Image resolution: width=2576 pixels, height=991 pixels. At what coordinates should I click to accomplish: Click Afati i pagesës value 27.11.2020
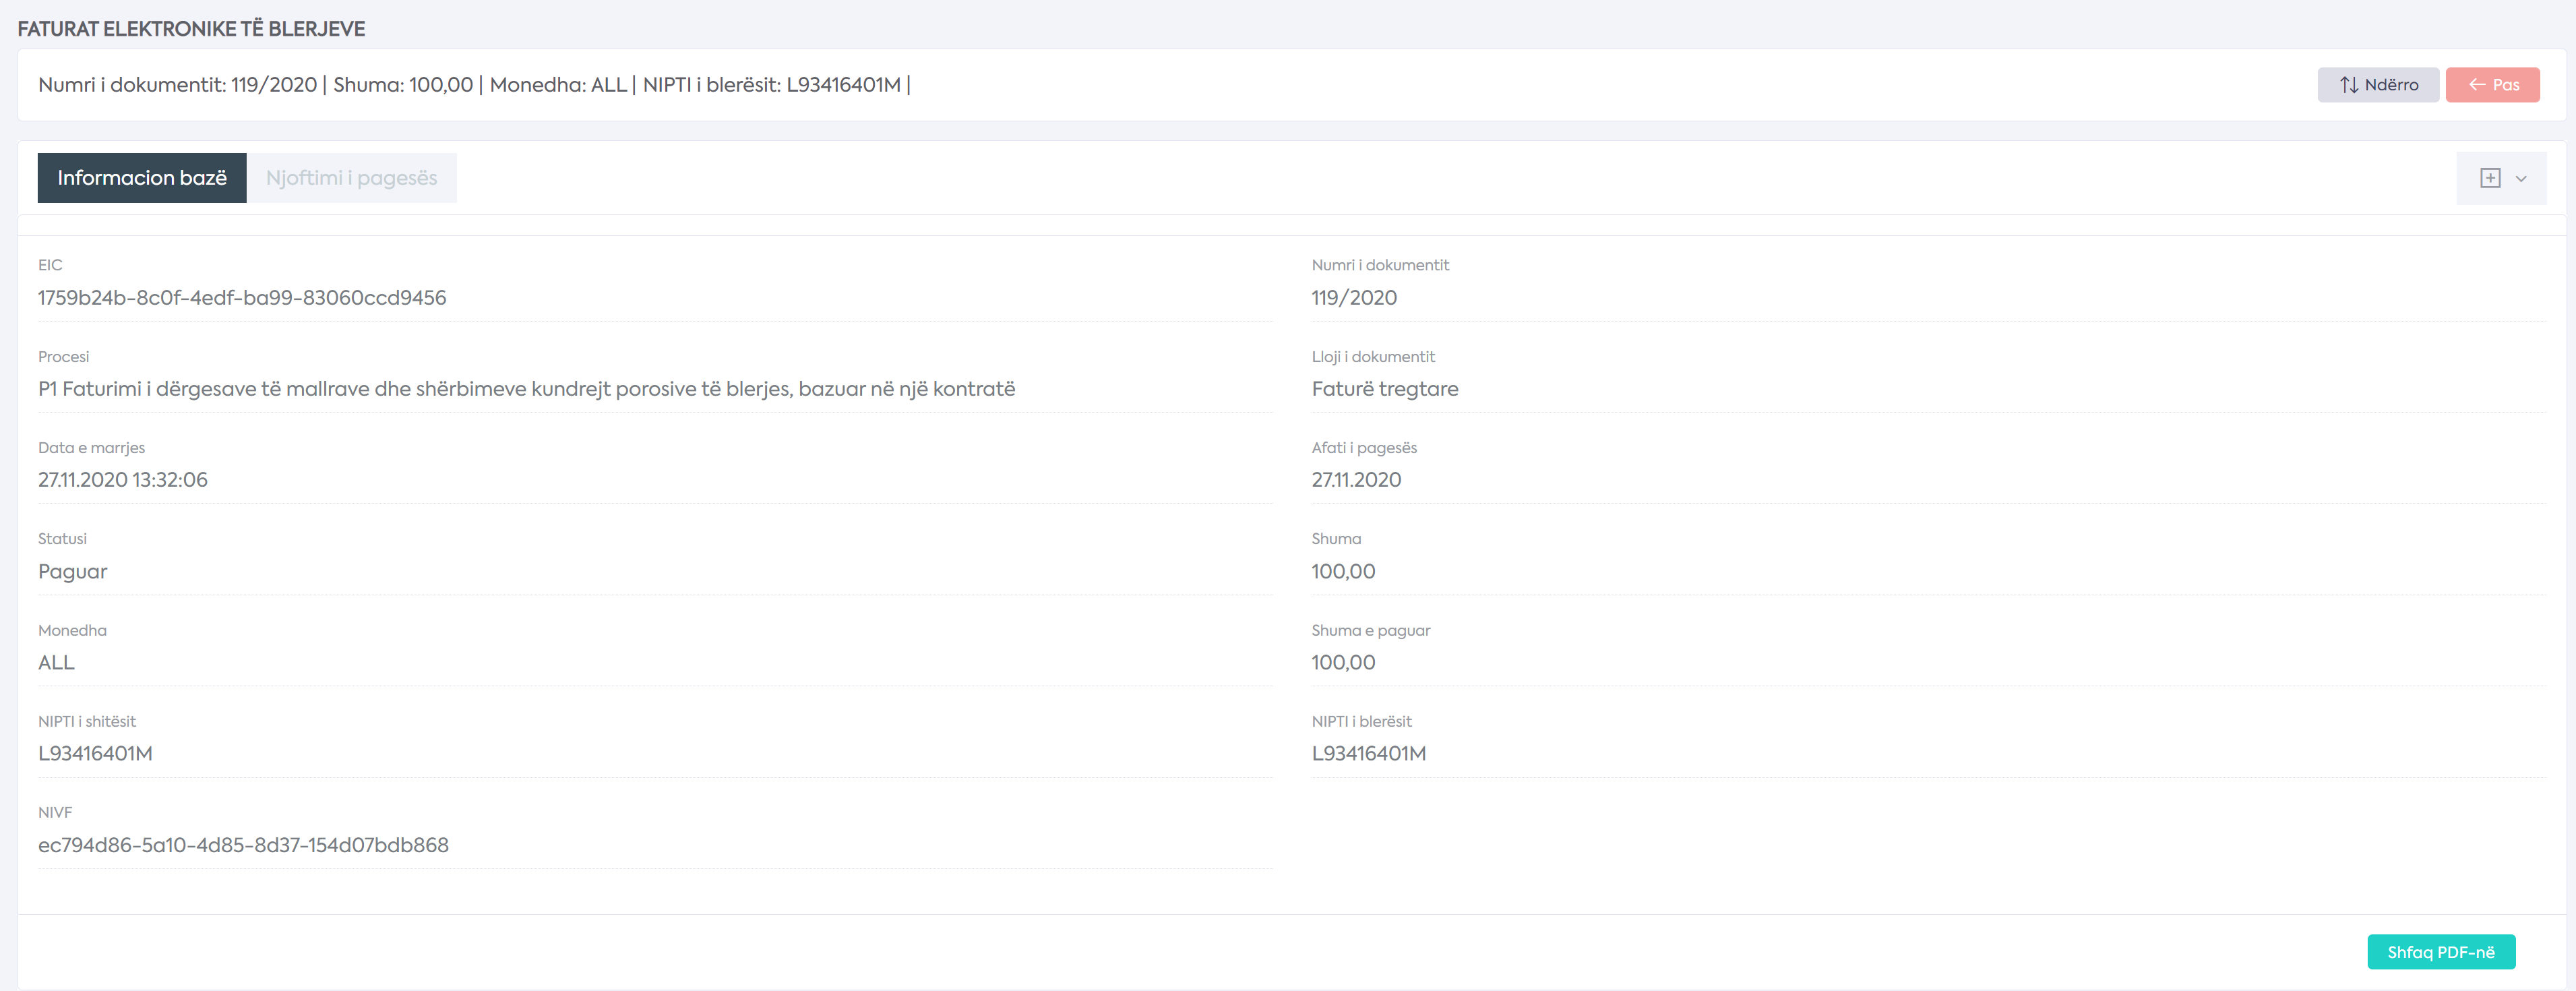(x=1356, y=480)
